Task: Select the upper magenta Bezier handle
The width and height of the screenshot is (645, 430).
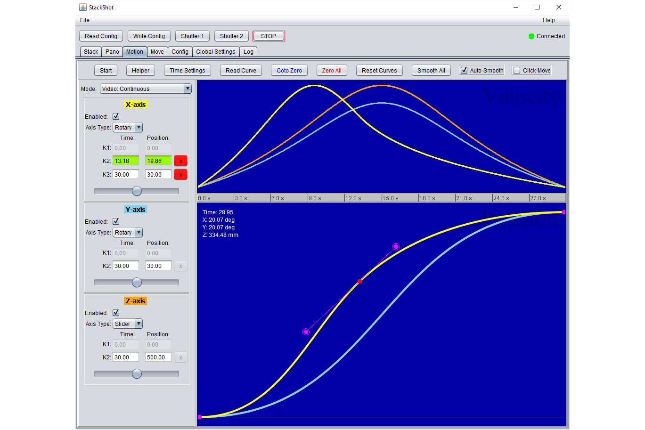Action: pos(396,247)
